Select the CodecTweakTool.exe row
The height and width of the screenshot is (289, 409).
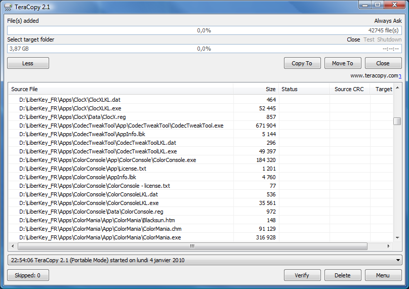(x=200, y=126)
